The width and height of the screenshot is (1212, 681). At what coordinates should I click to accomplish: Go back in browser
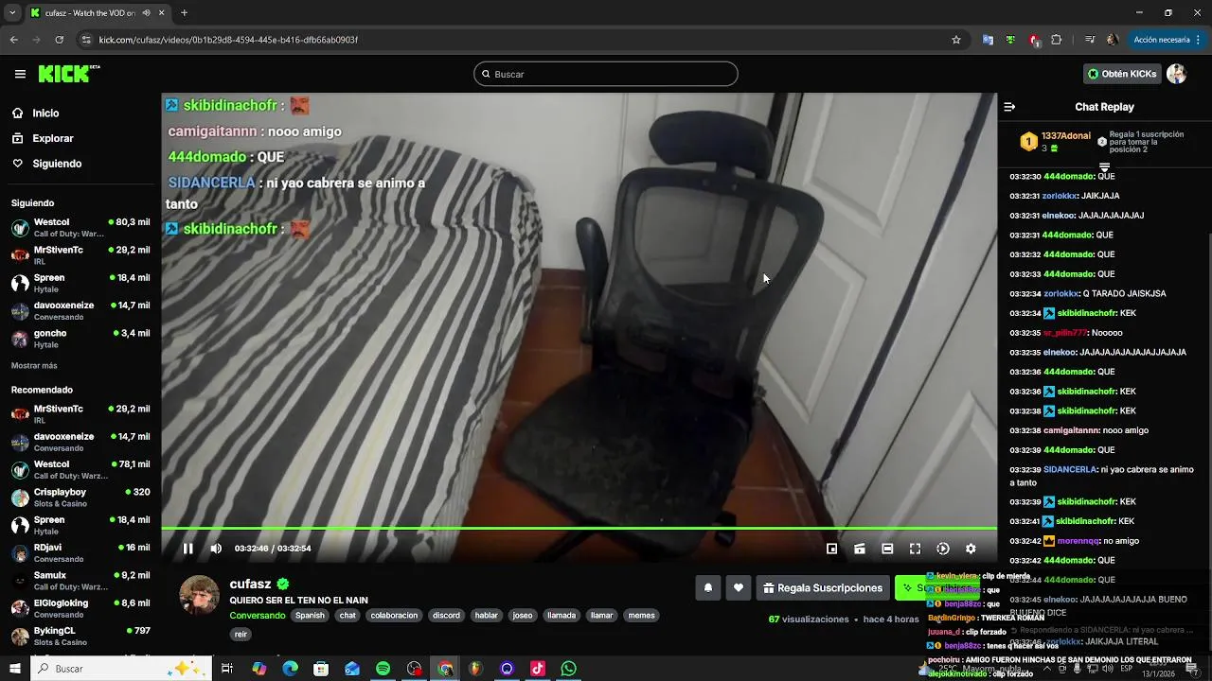(x=13, y=40)
